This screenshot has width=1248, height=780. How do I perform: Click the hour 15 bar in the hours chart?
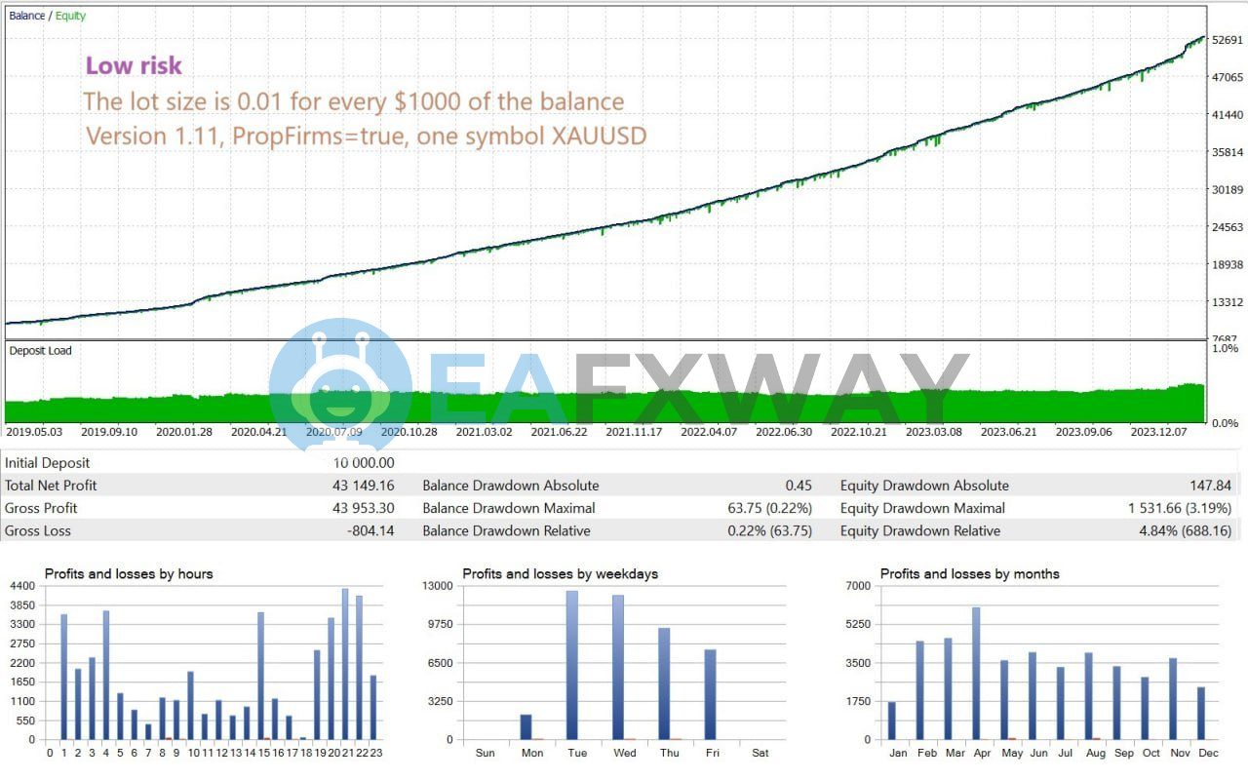[x=260, y=676]
